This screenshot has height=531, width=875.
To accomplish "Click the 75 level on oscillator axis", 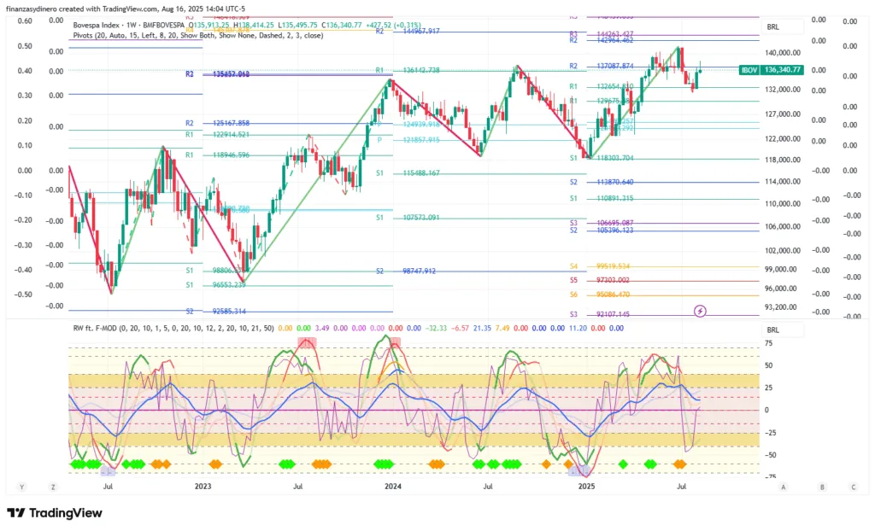I will [768, 343].
